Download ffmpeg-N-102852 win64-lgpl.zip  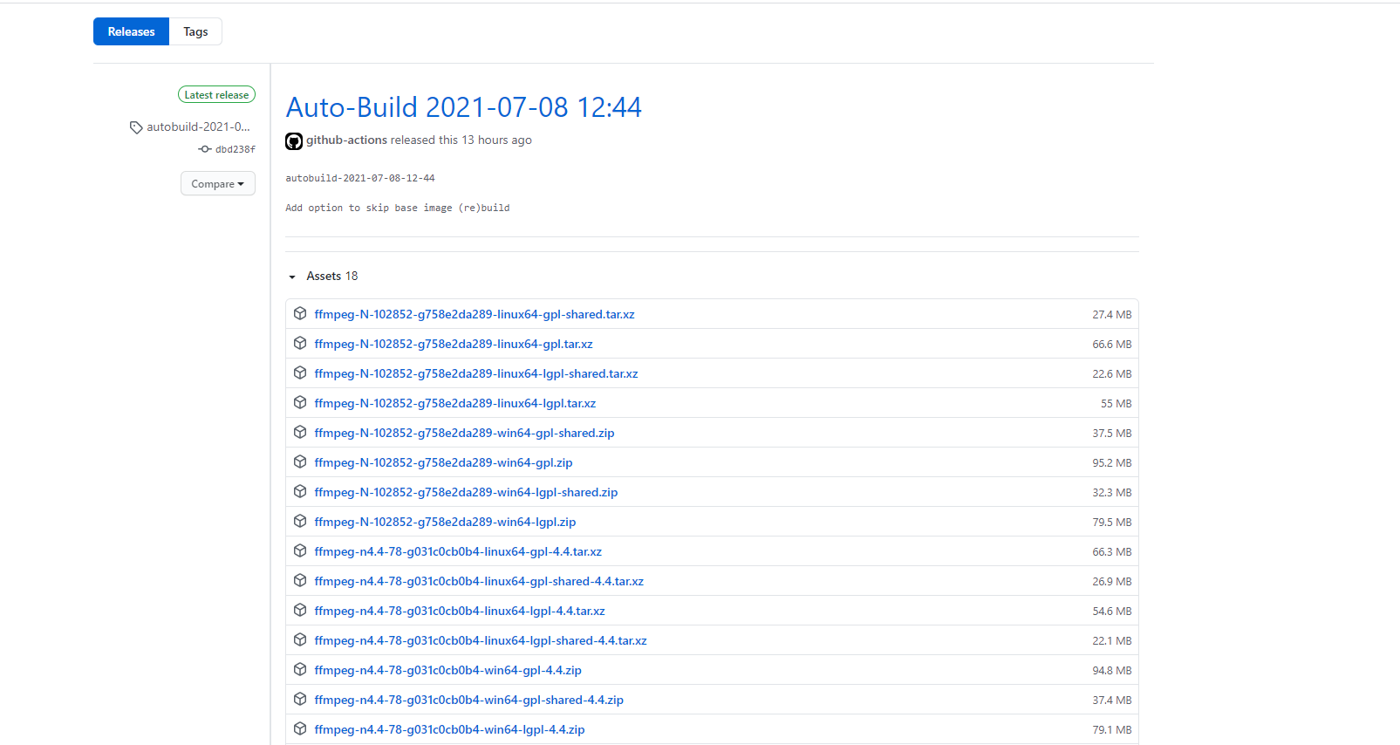(446, 522)
